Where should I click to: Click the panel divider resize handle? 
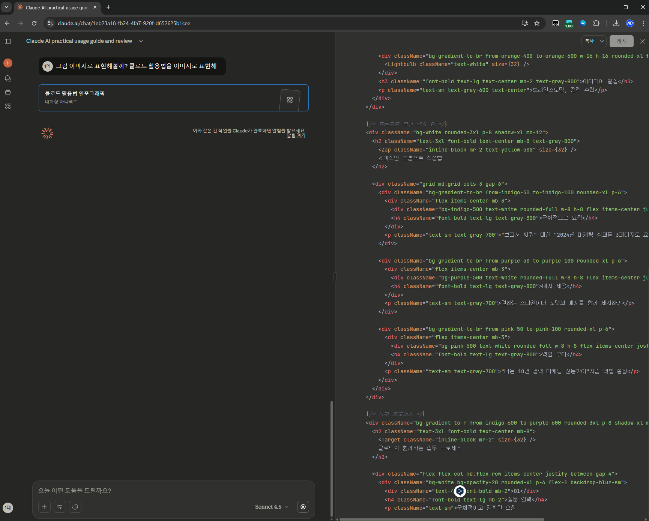pyautogui.click(x=335, y=277)
